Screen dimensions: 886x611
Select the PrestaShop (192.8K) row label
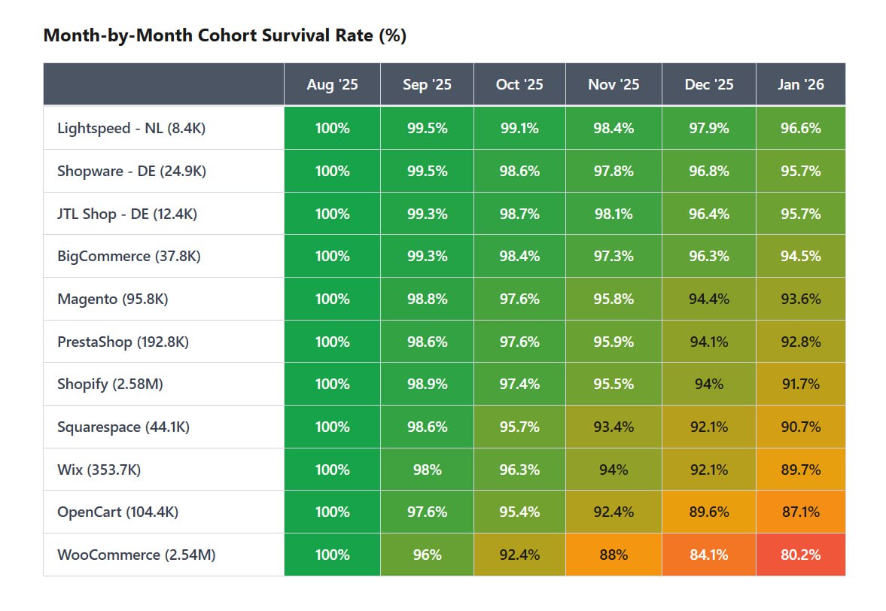(x=123, y=342)
